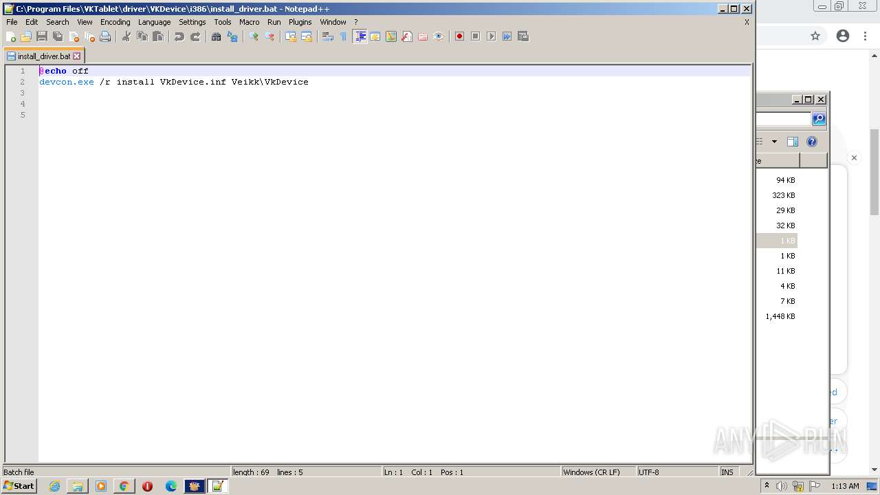
Task: Click the Replace toolbar icon
Action: pyautogui.click(x=232, y=36)
